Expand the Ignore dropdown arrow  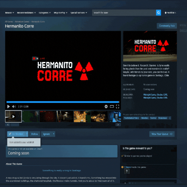[x=54, y=134]
